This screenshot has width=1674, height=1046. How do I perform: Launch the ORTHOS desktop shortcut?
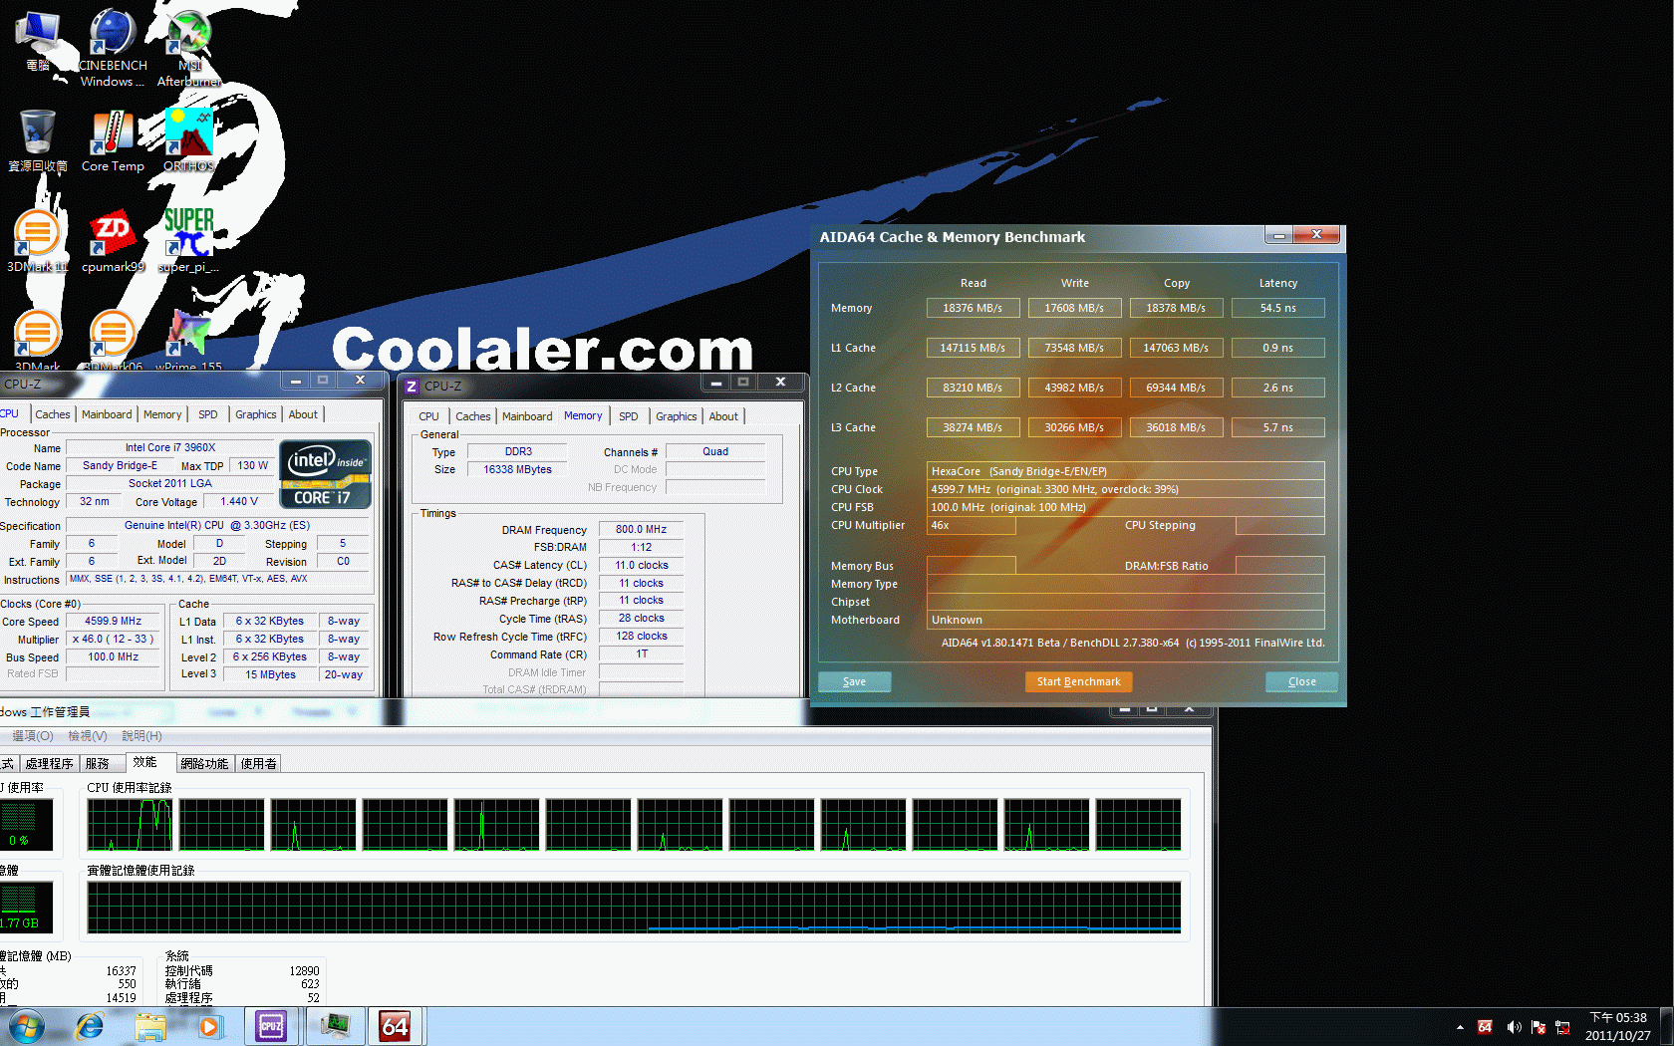coord(188,140)
